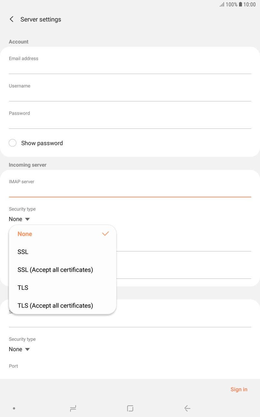Viewport: 260px width, 417px height.
Task: Collapse the security type dropdown via None
Action: 25,234
